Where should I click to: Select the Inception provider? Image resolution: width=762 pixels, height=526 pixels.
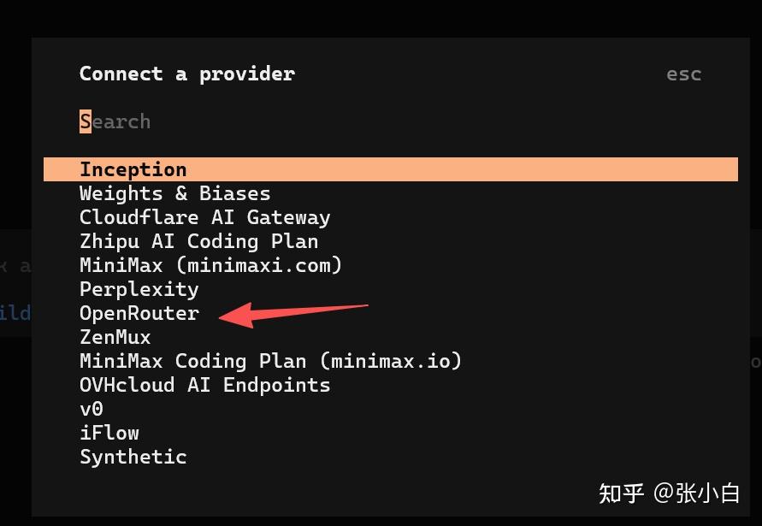[x=133, y=169]
